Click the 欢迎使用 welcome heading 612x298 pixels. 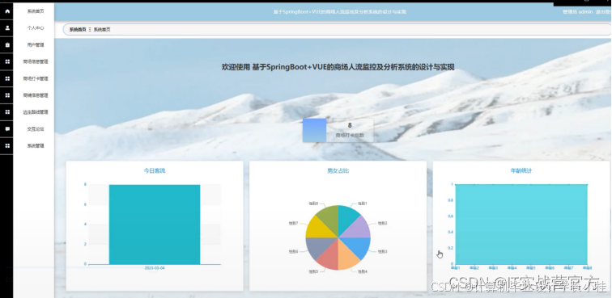point(338,67)
